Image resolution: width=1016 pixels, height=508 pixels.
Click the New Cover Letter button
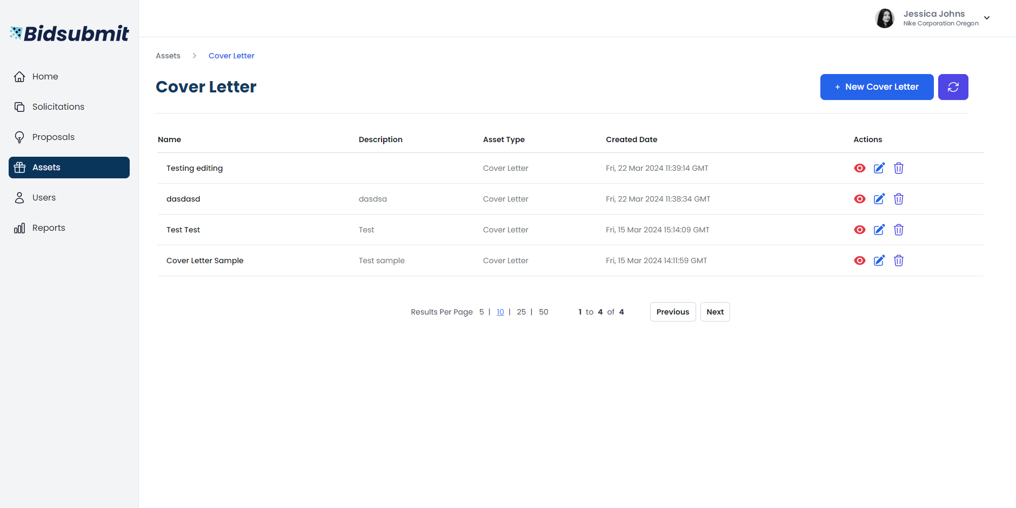click(x=877, y=87)
